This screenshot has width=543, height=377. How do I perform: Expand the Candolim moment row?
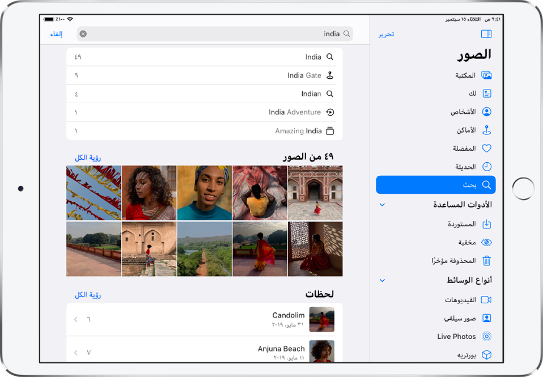point(76,320)
